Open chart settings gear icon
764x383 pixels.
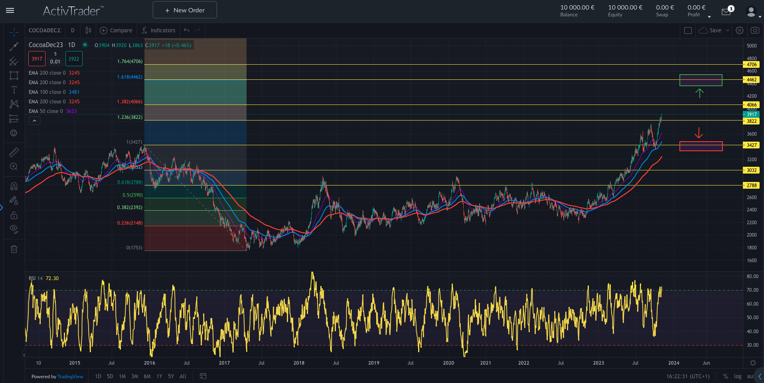739,30
